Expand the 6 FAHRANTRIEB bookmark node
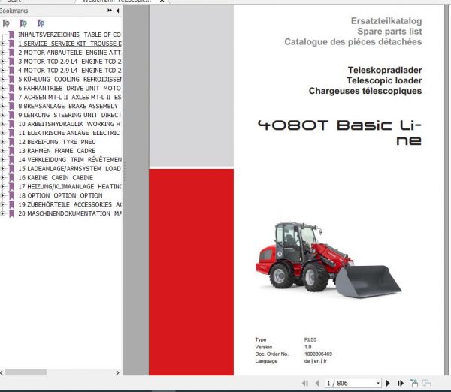This screenshot has height=392, width=451. click(2, 88)
